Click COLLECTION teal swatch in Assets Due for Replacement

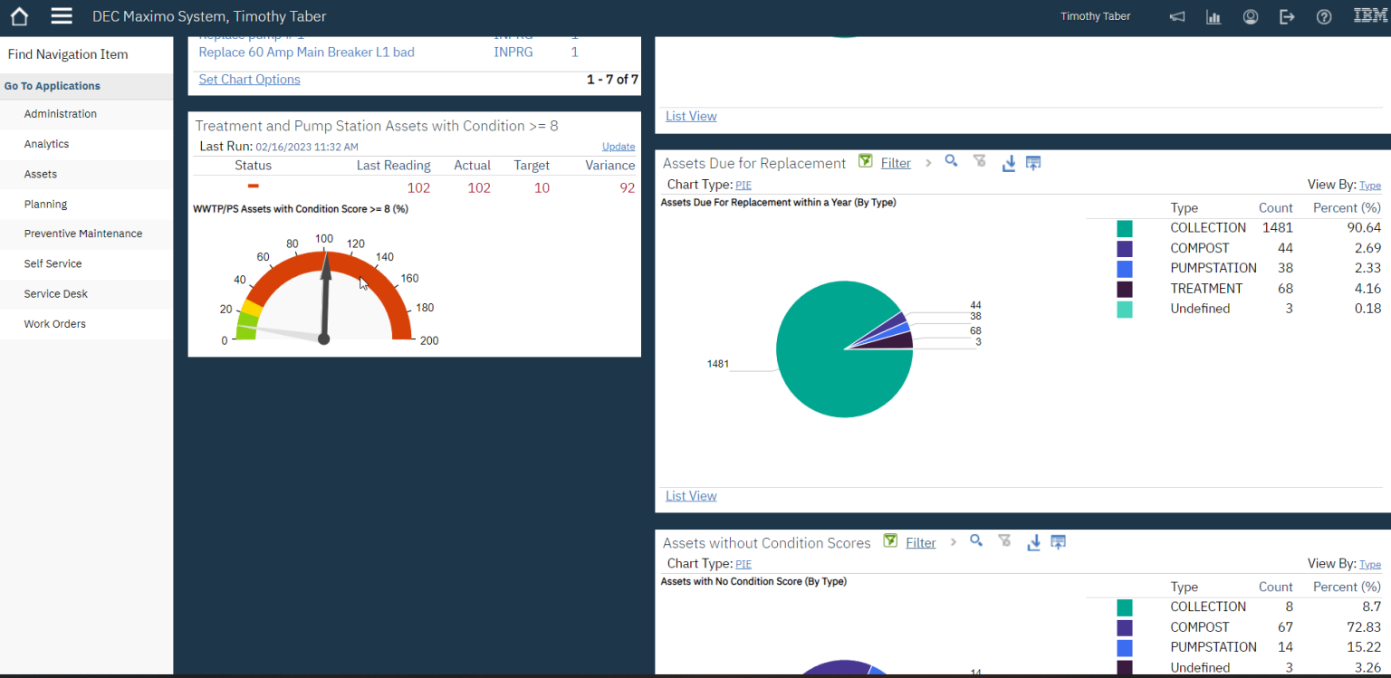click(x=1125, y=228)
